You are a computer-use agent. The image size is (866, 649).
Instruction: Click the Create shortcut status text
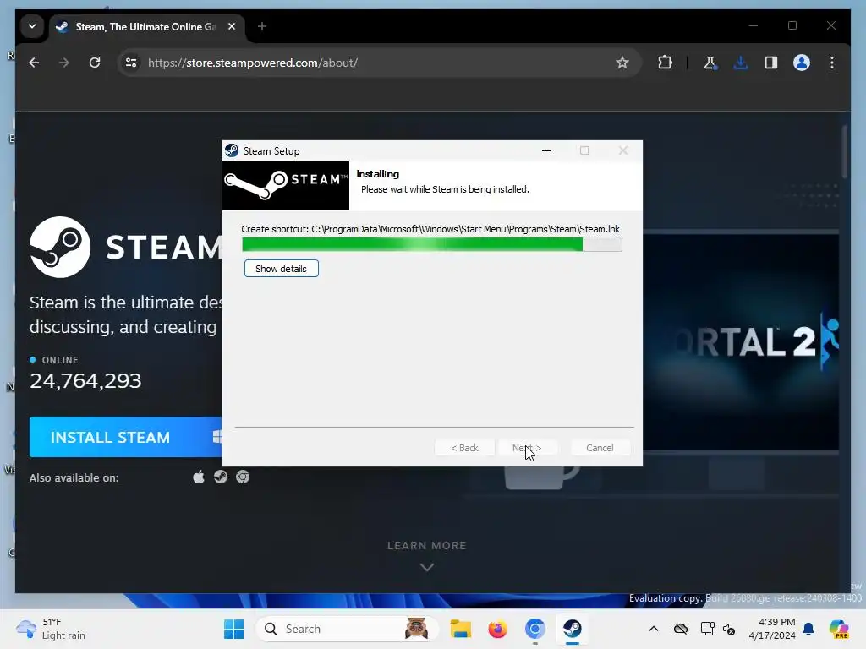[430, 229]
